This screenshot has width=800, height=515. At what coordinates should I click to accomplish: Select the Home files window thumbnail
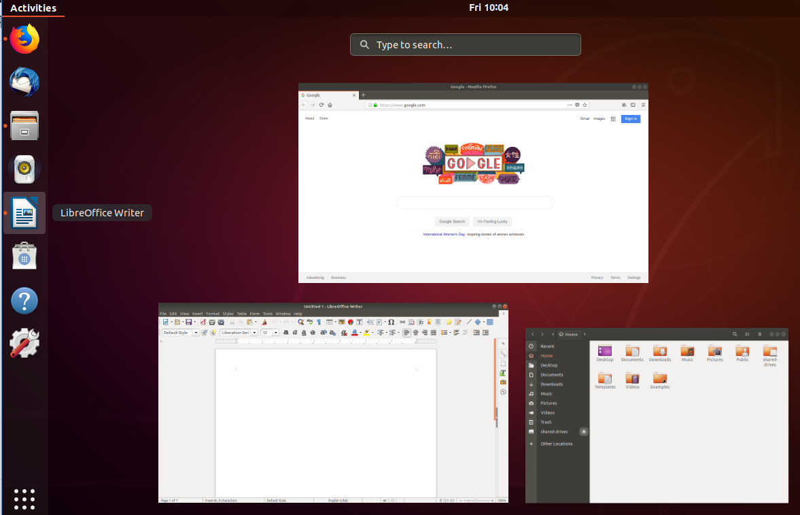(657, 416)
